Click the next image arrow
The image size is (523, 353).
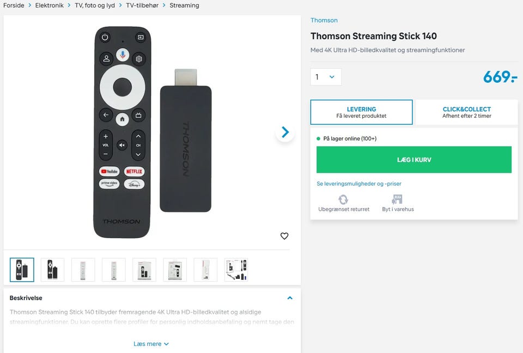[285, 132]
